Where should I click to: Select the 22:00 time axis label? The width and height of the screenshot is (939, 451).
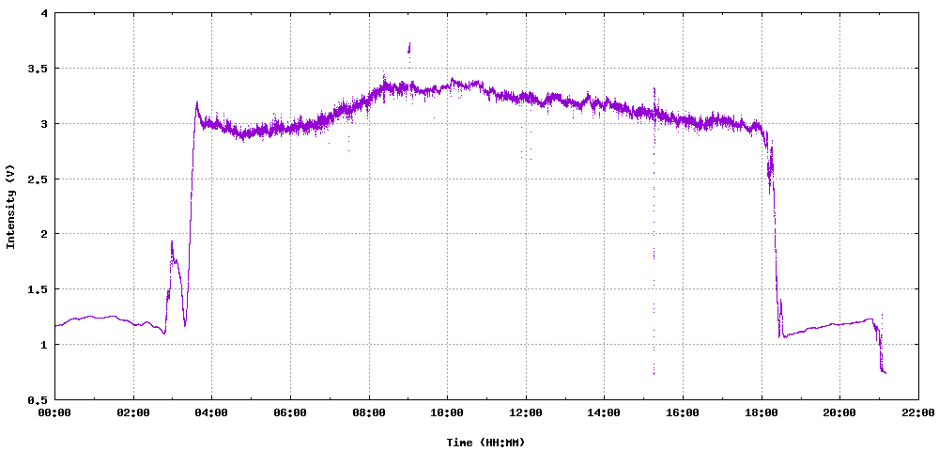917,412
